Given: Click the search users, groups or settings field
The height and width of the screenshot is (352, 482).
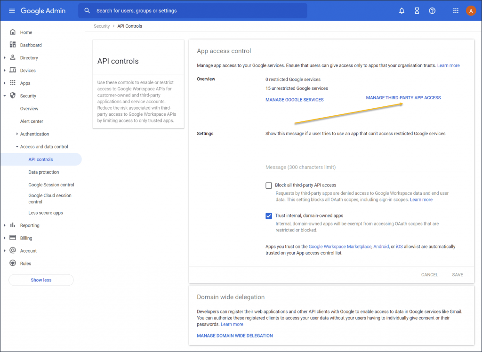Looking at the screenshot, I should tap(193, 11).
